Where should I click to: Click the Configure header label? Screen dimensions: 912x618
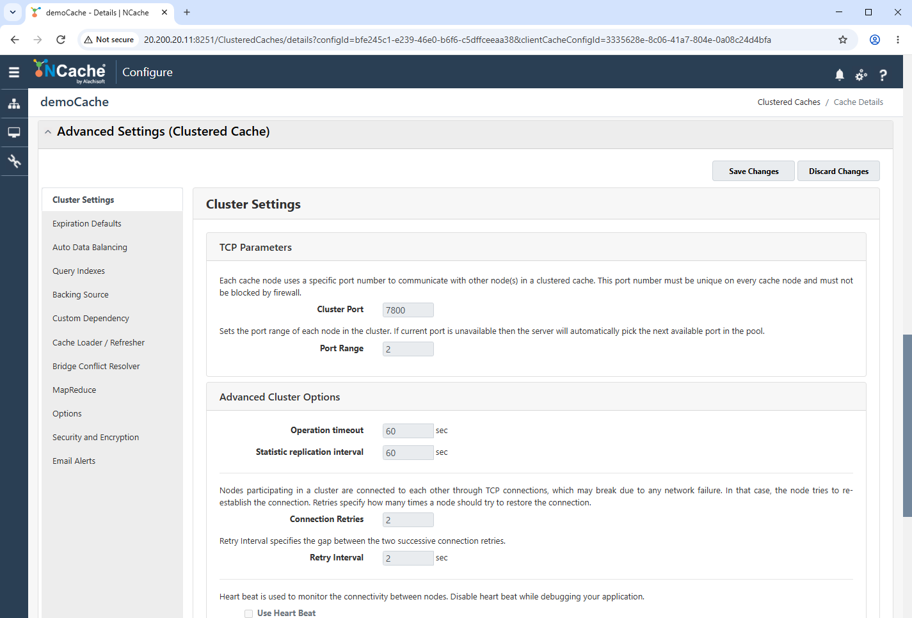coord(147,72)
